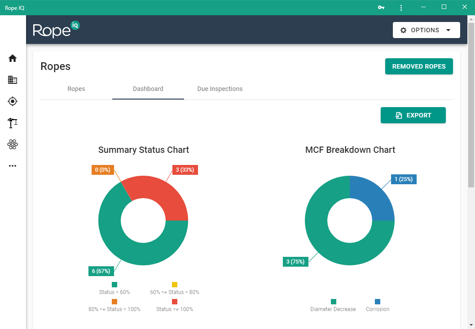Click the target locations sidebar icon
475x329 pixels.
coord(13,101)
